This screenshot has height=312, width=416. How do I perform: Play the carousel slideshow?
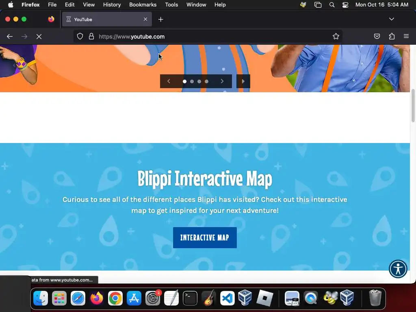point(243,81)
